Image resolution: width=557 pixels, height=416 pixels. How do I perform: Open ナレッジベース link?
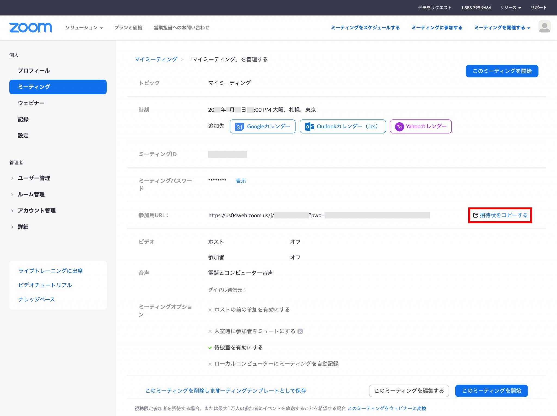36,299
